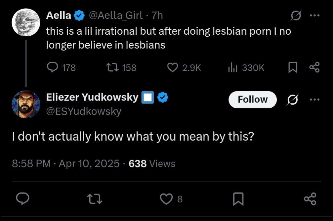Viewport: 333px width, 221px height.
Task: Like Aella's post showing 2.9K likes
Action: point(172,68)
